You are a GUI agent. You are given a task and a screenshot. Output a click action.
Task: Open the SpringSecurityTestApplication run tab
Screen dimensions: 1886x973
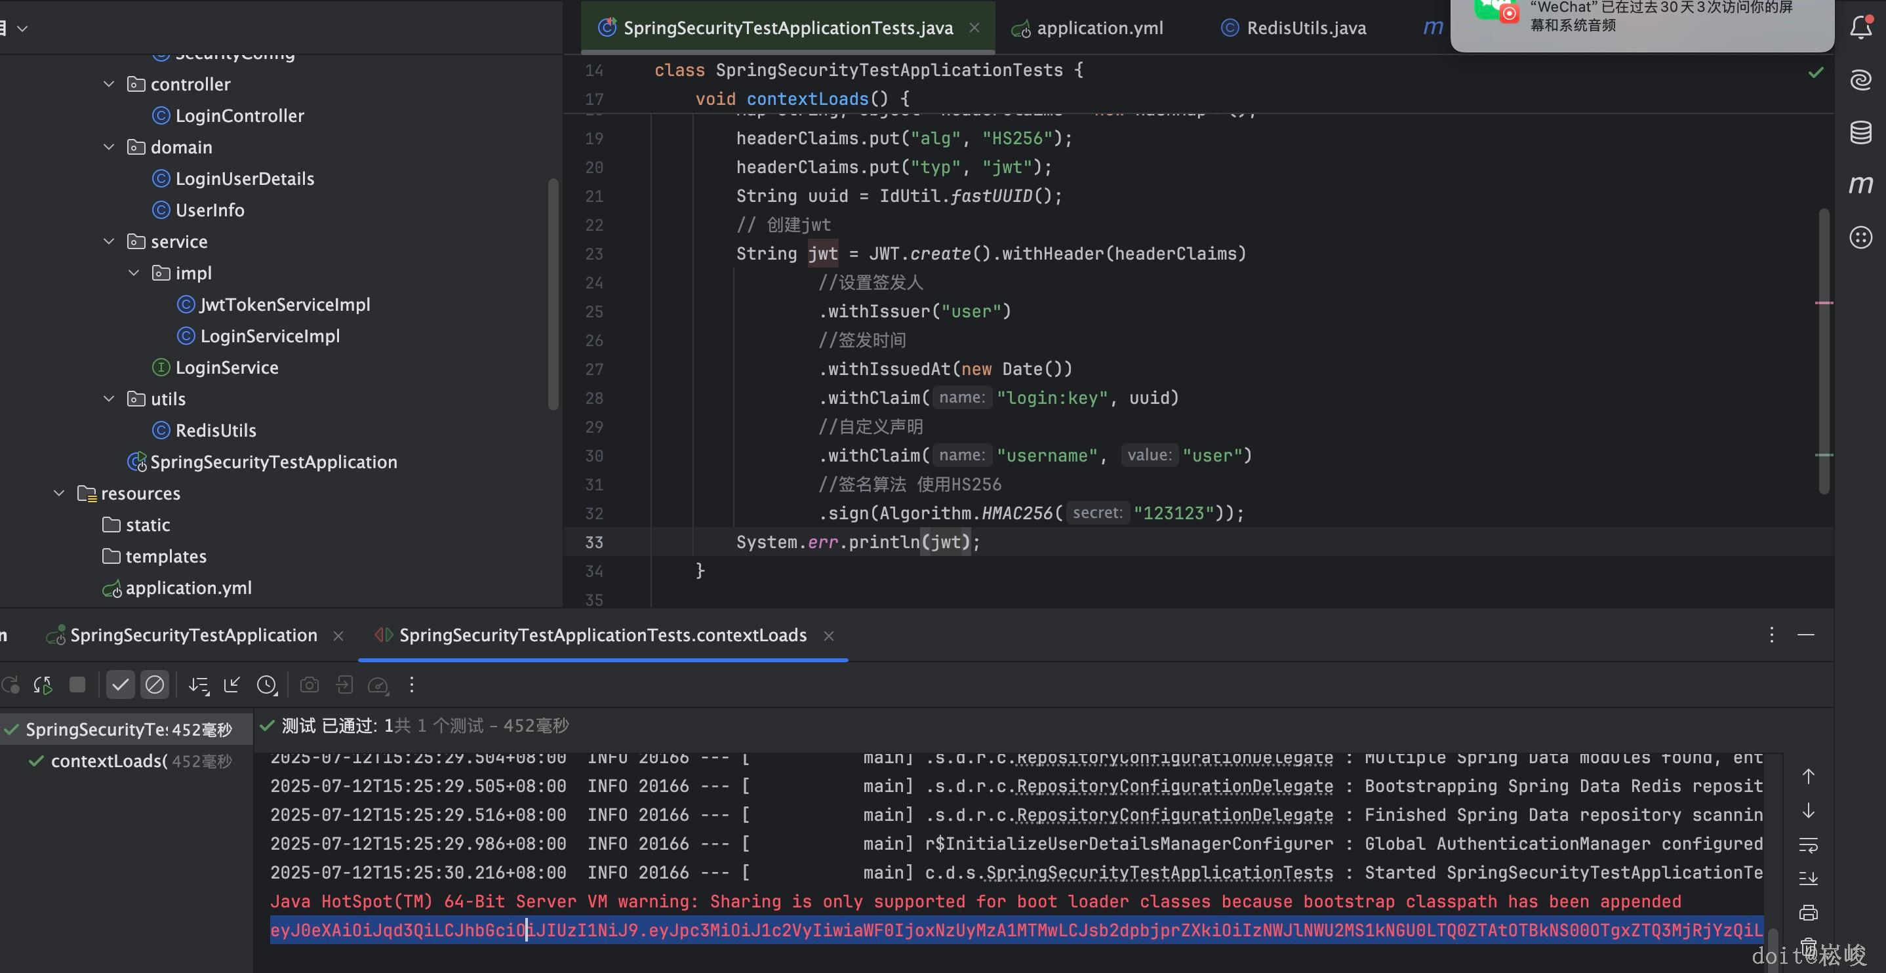[193, 635]
